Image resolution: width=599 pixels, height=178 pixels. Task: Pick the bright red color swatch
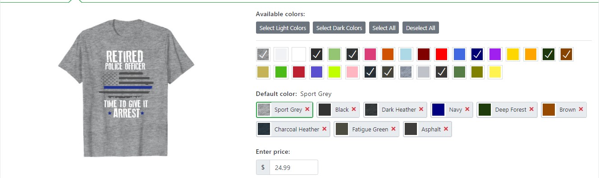pyautogui.click(x=442, y=54)
